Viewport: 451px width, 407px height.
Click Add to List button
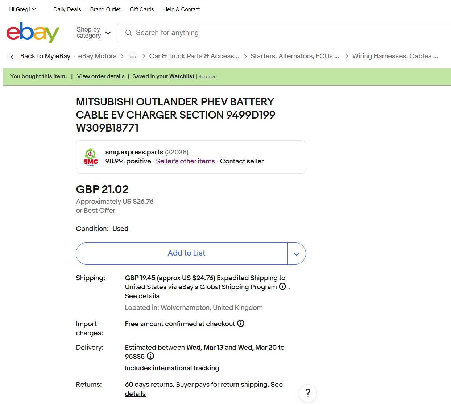click(186, 253)
